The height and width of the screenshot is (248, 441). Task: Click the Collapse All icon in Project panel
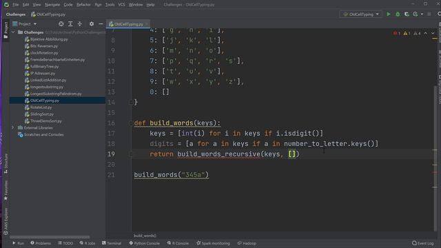click(80, 24)
